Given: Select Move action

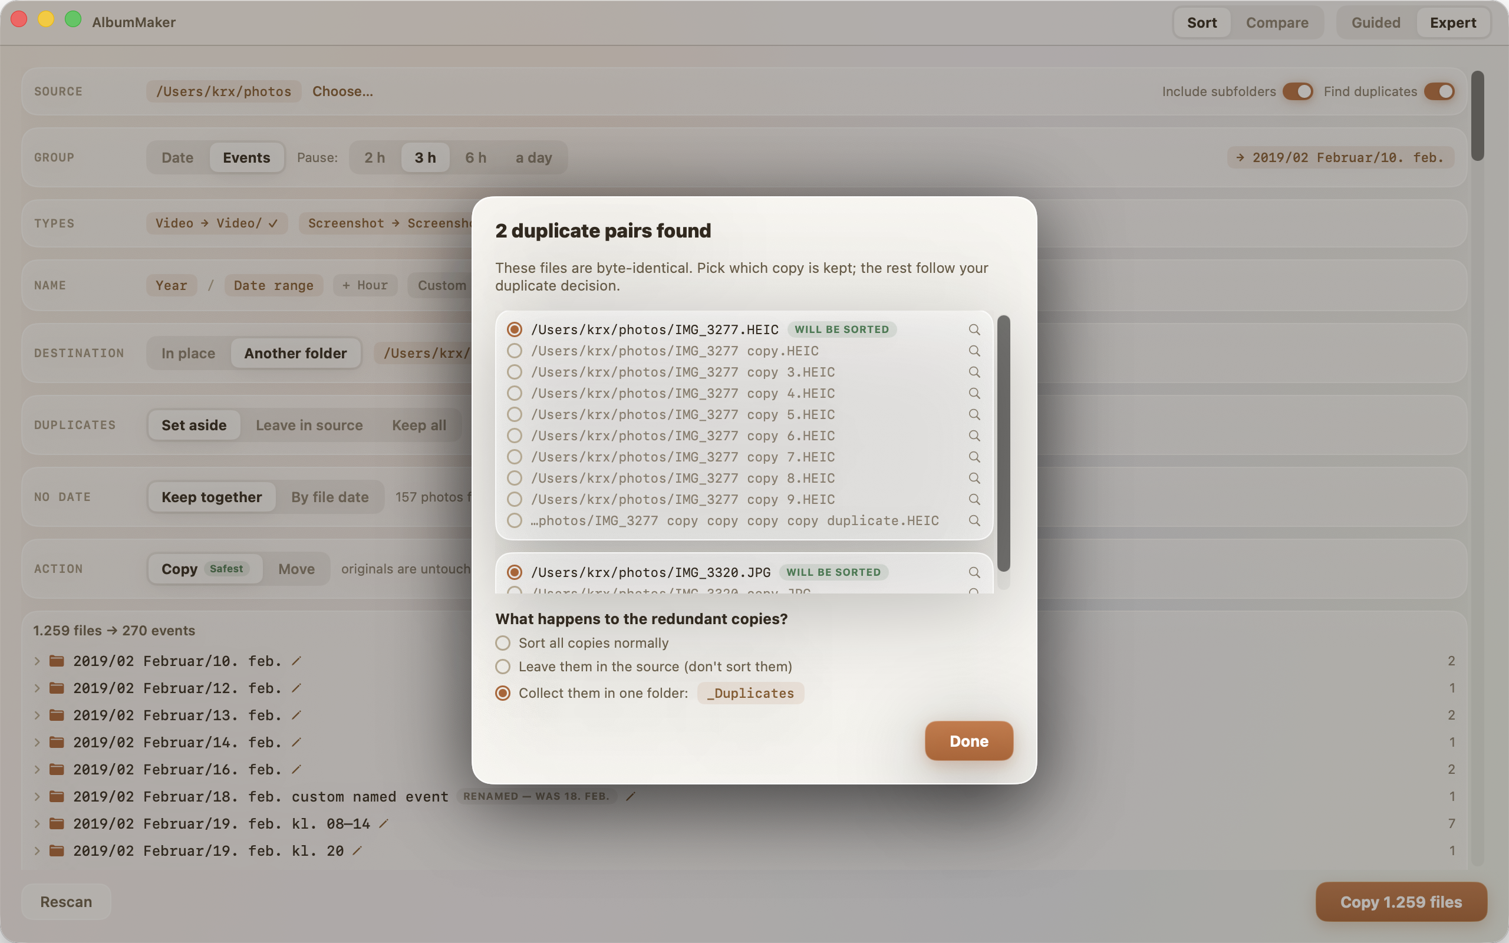Looking at the screenshot, I should pyautogui.click(x=296, y=568).
